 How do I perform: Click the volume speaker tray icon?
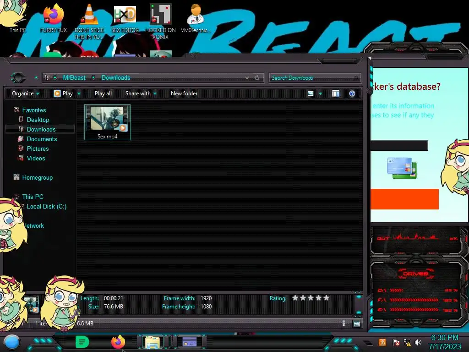pyautogui.click(x=418, y=342)
